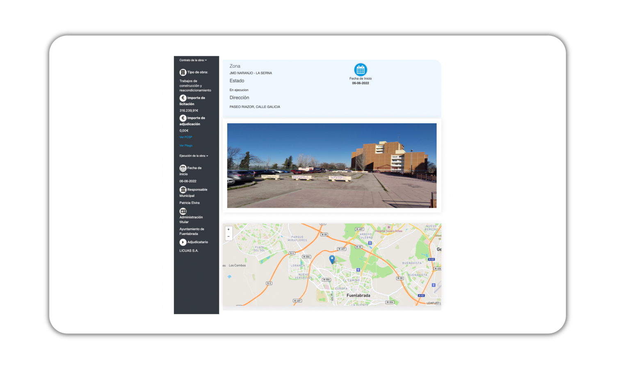Click the contractor name LICUAS S.A.
This screenshot has height=378, width=630.
tap(189, 251)
